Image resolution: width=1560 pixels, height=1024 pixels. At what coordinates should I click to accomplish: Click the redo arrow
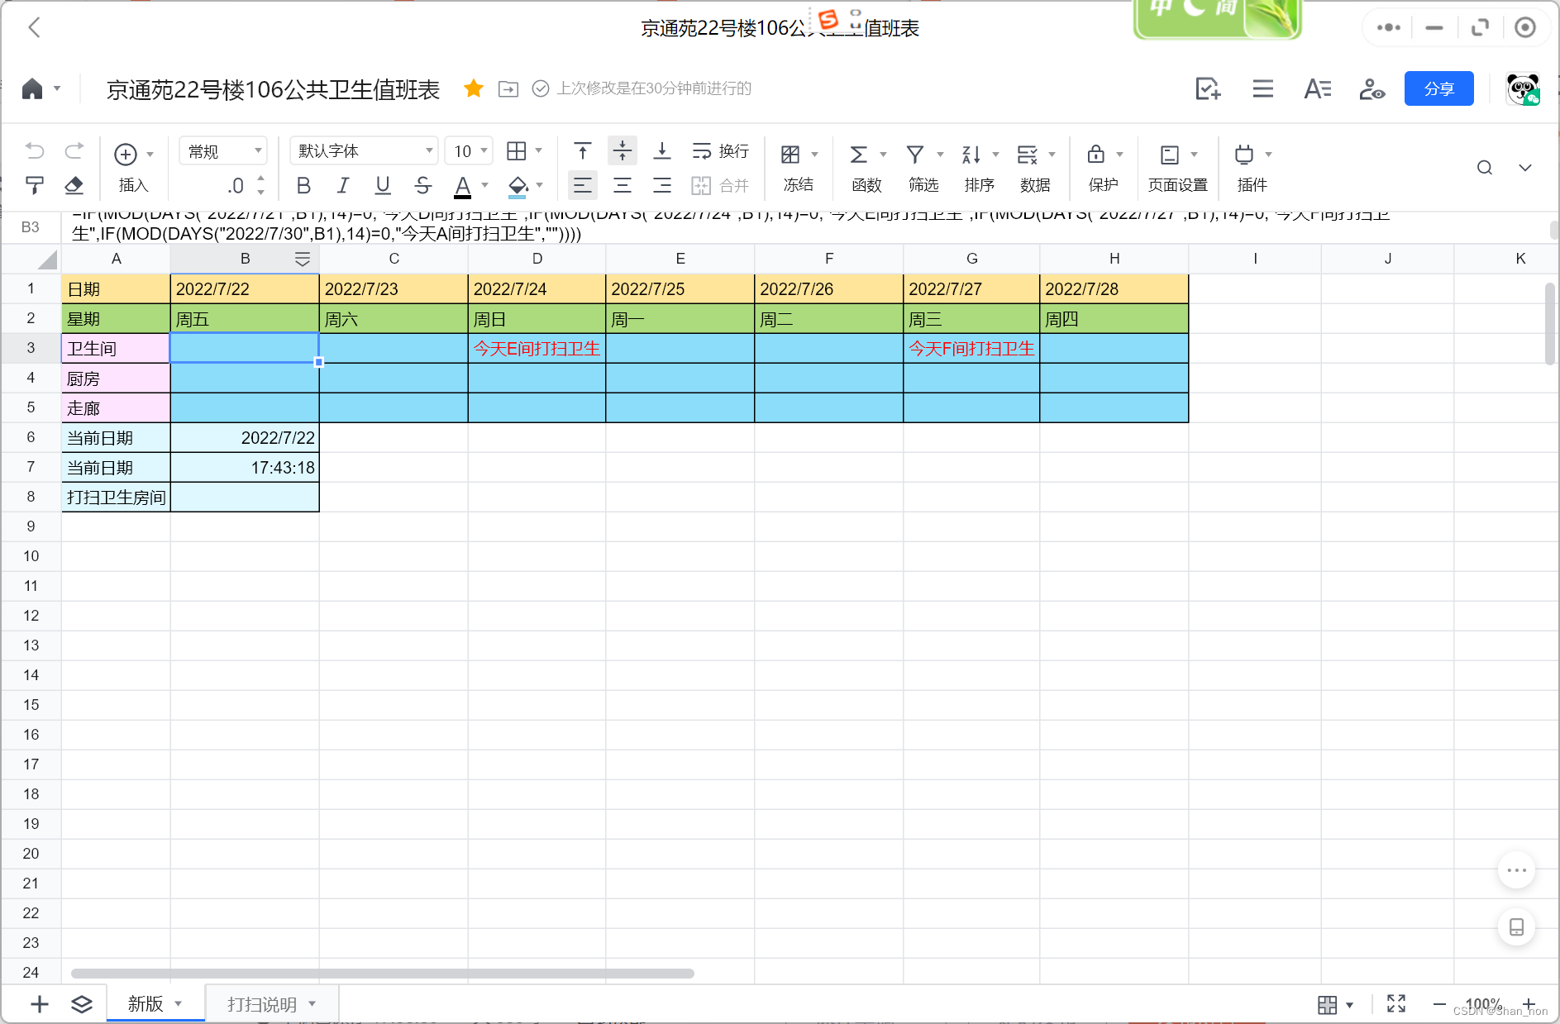click(x=74, y=151)
